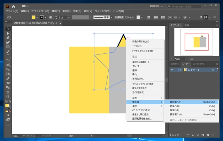Click the Create New Layer icon
Viewport: 223px width, 141px height.
coord(208,135)
